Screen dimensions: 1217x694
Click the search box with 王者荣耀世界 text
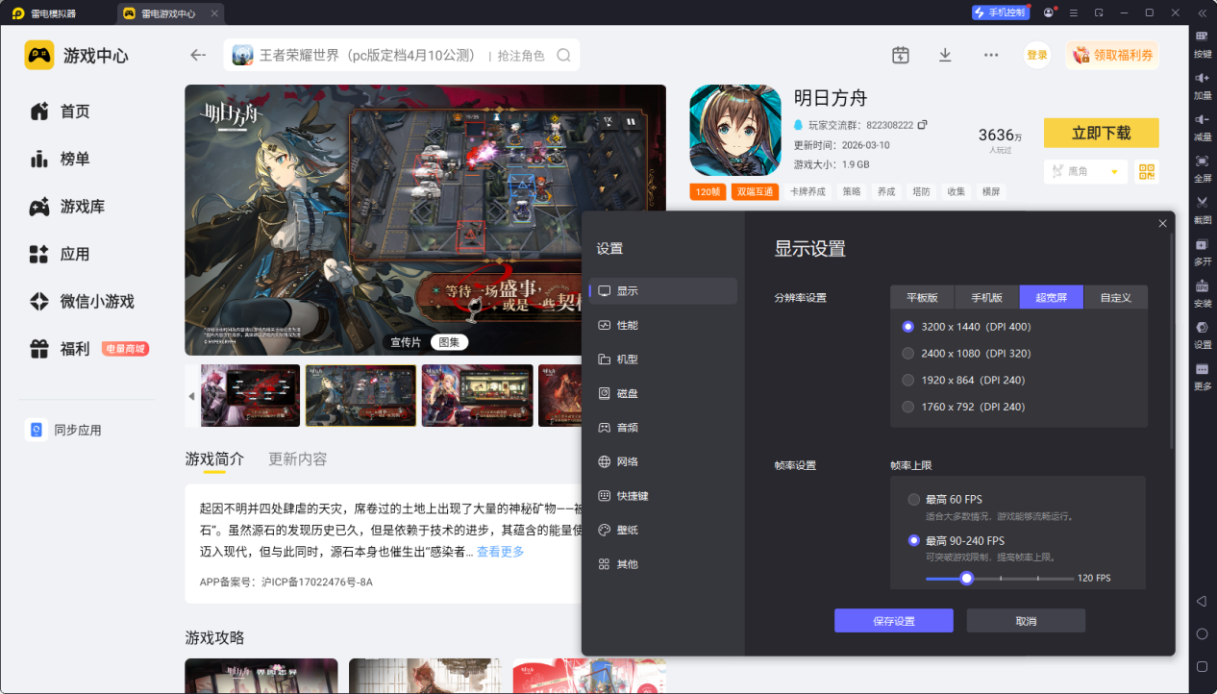click(402, 55)
